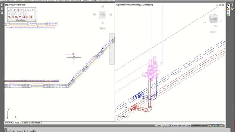Screen dimensions: 235x132
Task: Click the OBEN face of the left ViewCube
Action: (103, 15)
